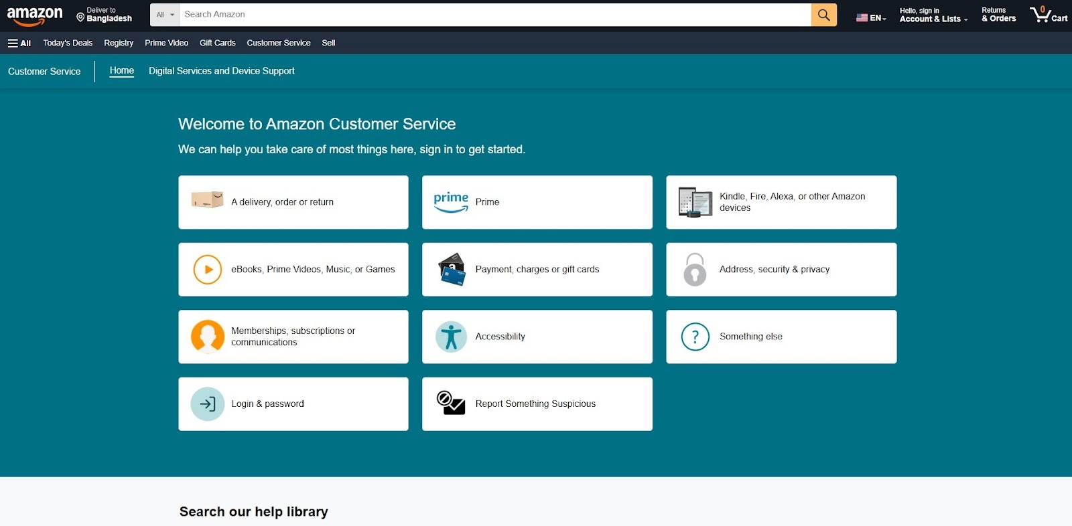Click the Sell menu item
Image resolution: width=1072 pixels, height=526 pixels.
pyautogui.click(x=328, y=43)
